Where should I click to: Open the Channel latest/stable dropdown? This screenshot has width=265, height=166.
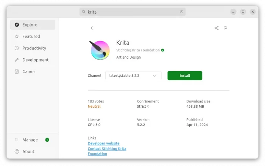133,76
